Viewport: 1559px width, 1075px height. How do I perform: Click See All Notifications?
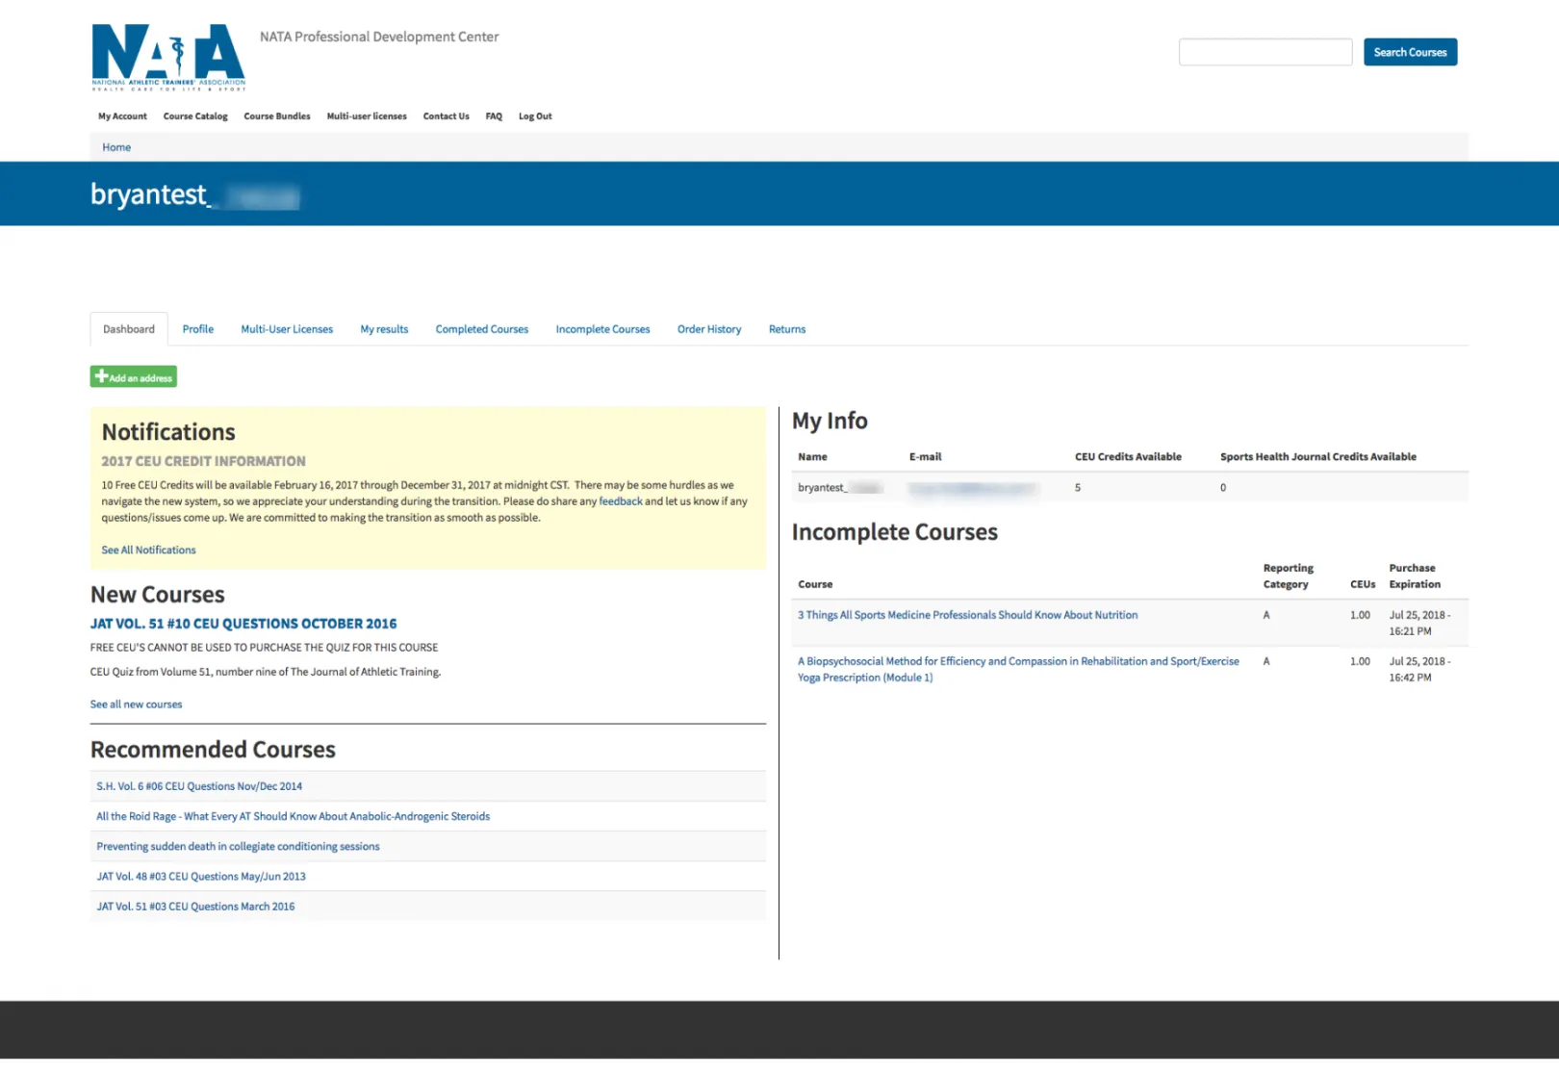[x=148, y=550]
